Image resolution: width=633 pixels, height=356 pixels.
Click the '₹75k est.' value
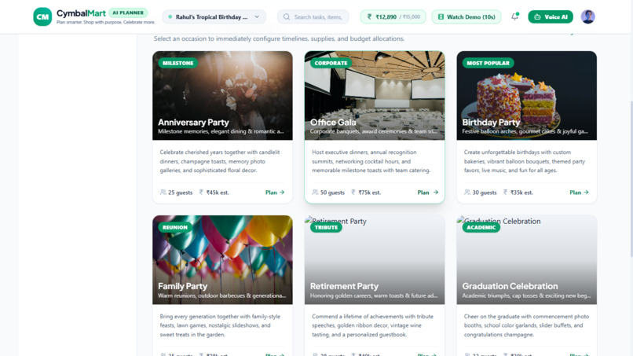click(x=370, y=193)
